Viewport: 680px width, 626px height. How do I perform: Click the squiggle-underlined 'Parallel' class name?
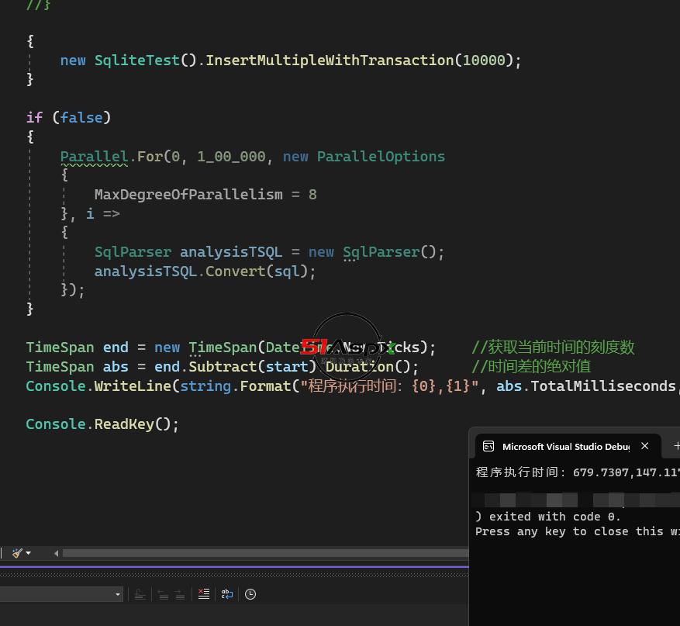tap(94, 157)
